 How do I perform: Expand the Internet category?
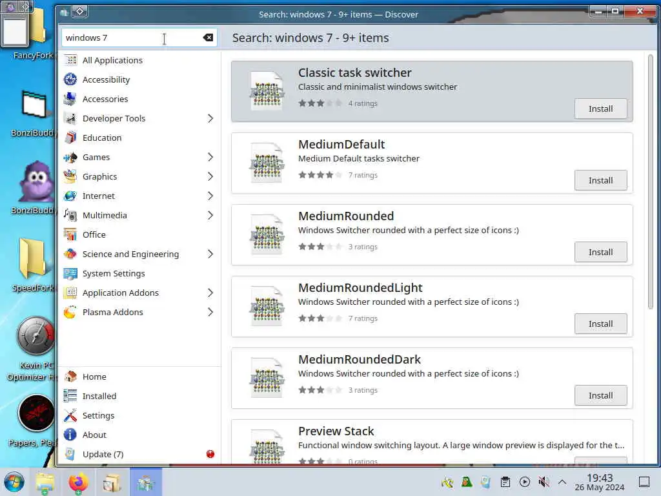coord(210,196)
